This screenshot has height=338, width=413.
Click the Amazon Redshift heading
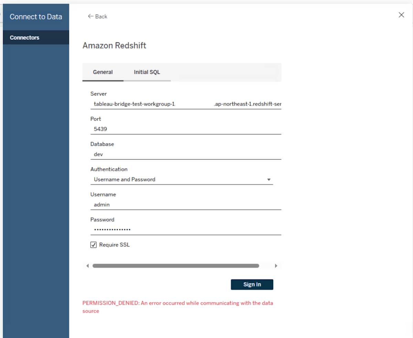114,45
